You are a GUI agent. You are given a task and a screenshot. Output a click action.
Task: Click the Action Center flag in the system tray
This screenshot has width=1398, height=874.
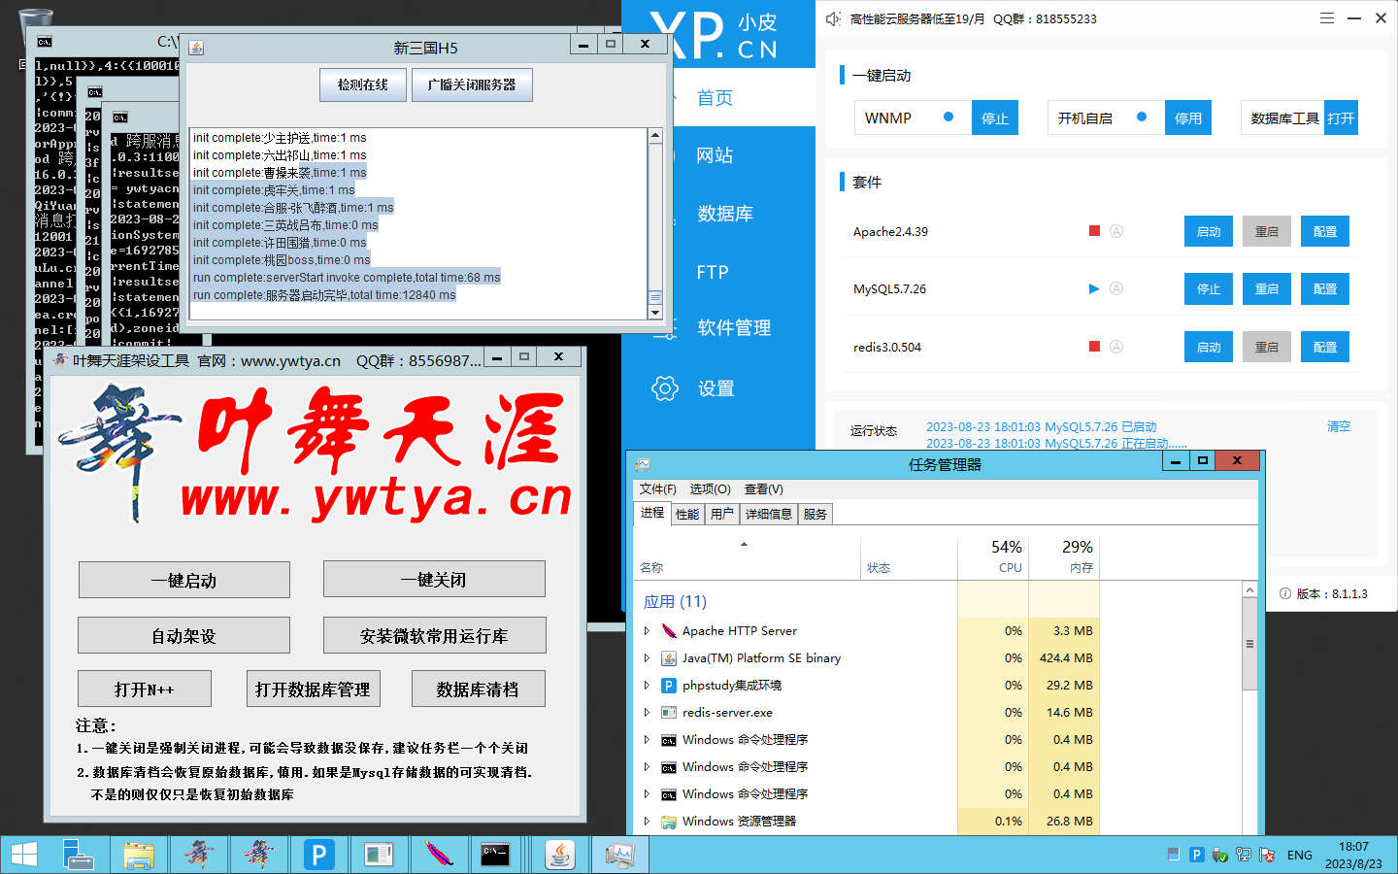pyautogui.click(x=1267, y=855)
